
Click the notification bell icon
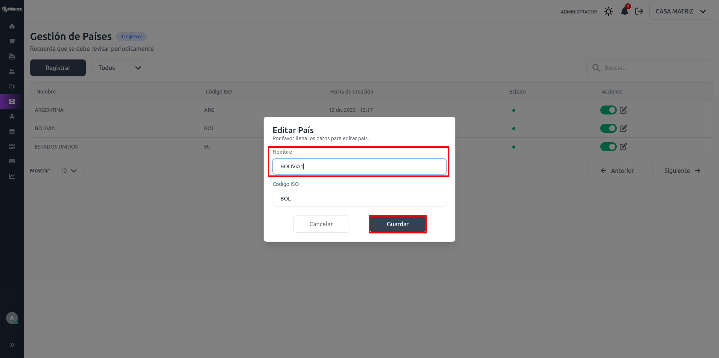(x=624, y=12)
